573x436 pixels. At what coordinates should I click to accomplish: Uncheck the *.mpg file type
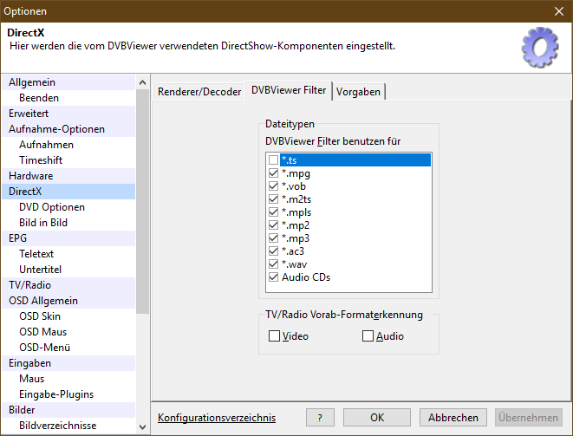273,172
